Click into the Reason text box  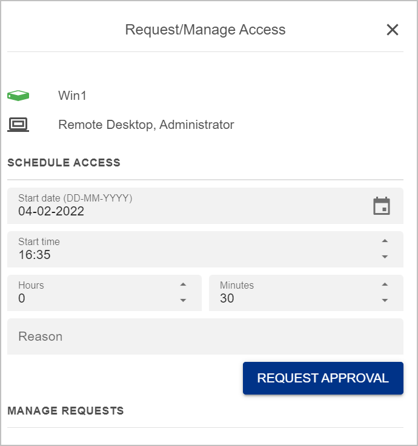click(x=205, y=336)
